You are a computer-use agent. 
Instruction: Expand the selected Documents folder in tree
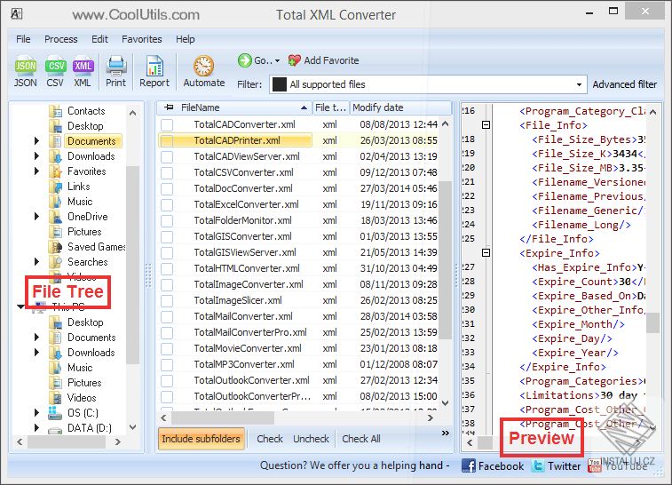pos(37,140)
